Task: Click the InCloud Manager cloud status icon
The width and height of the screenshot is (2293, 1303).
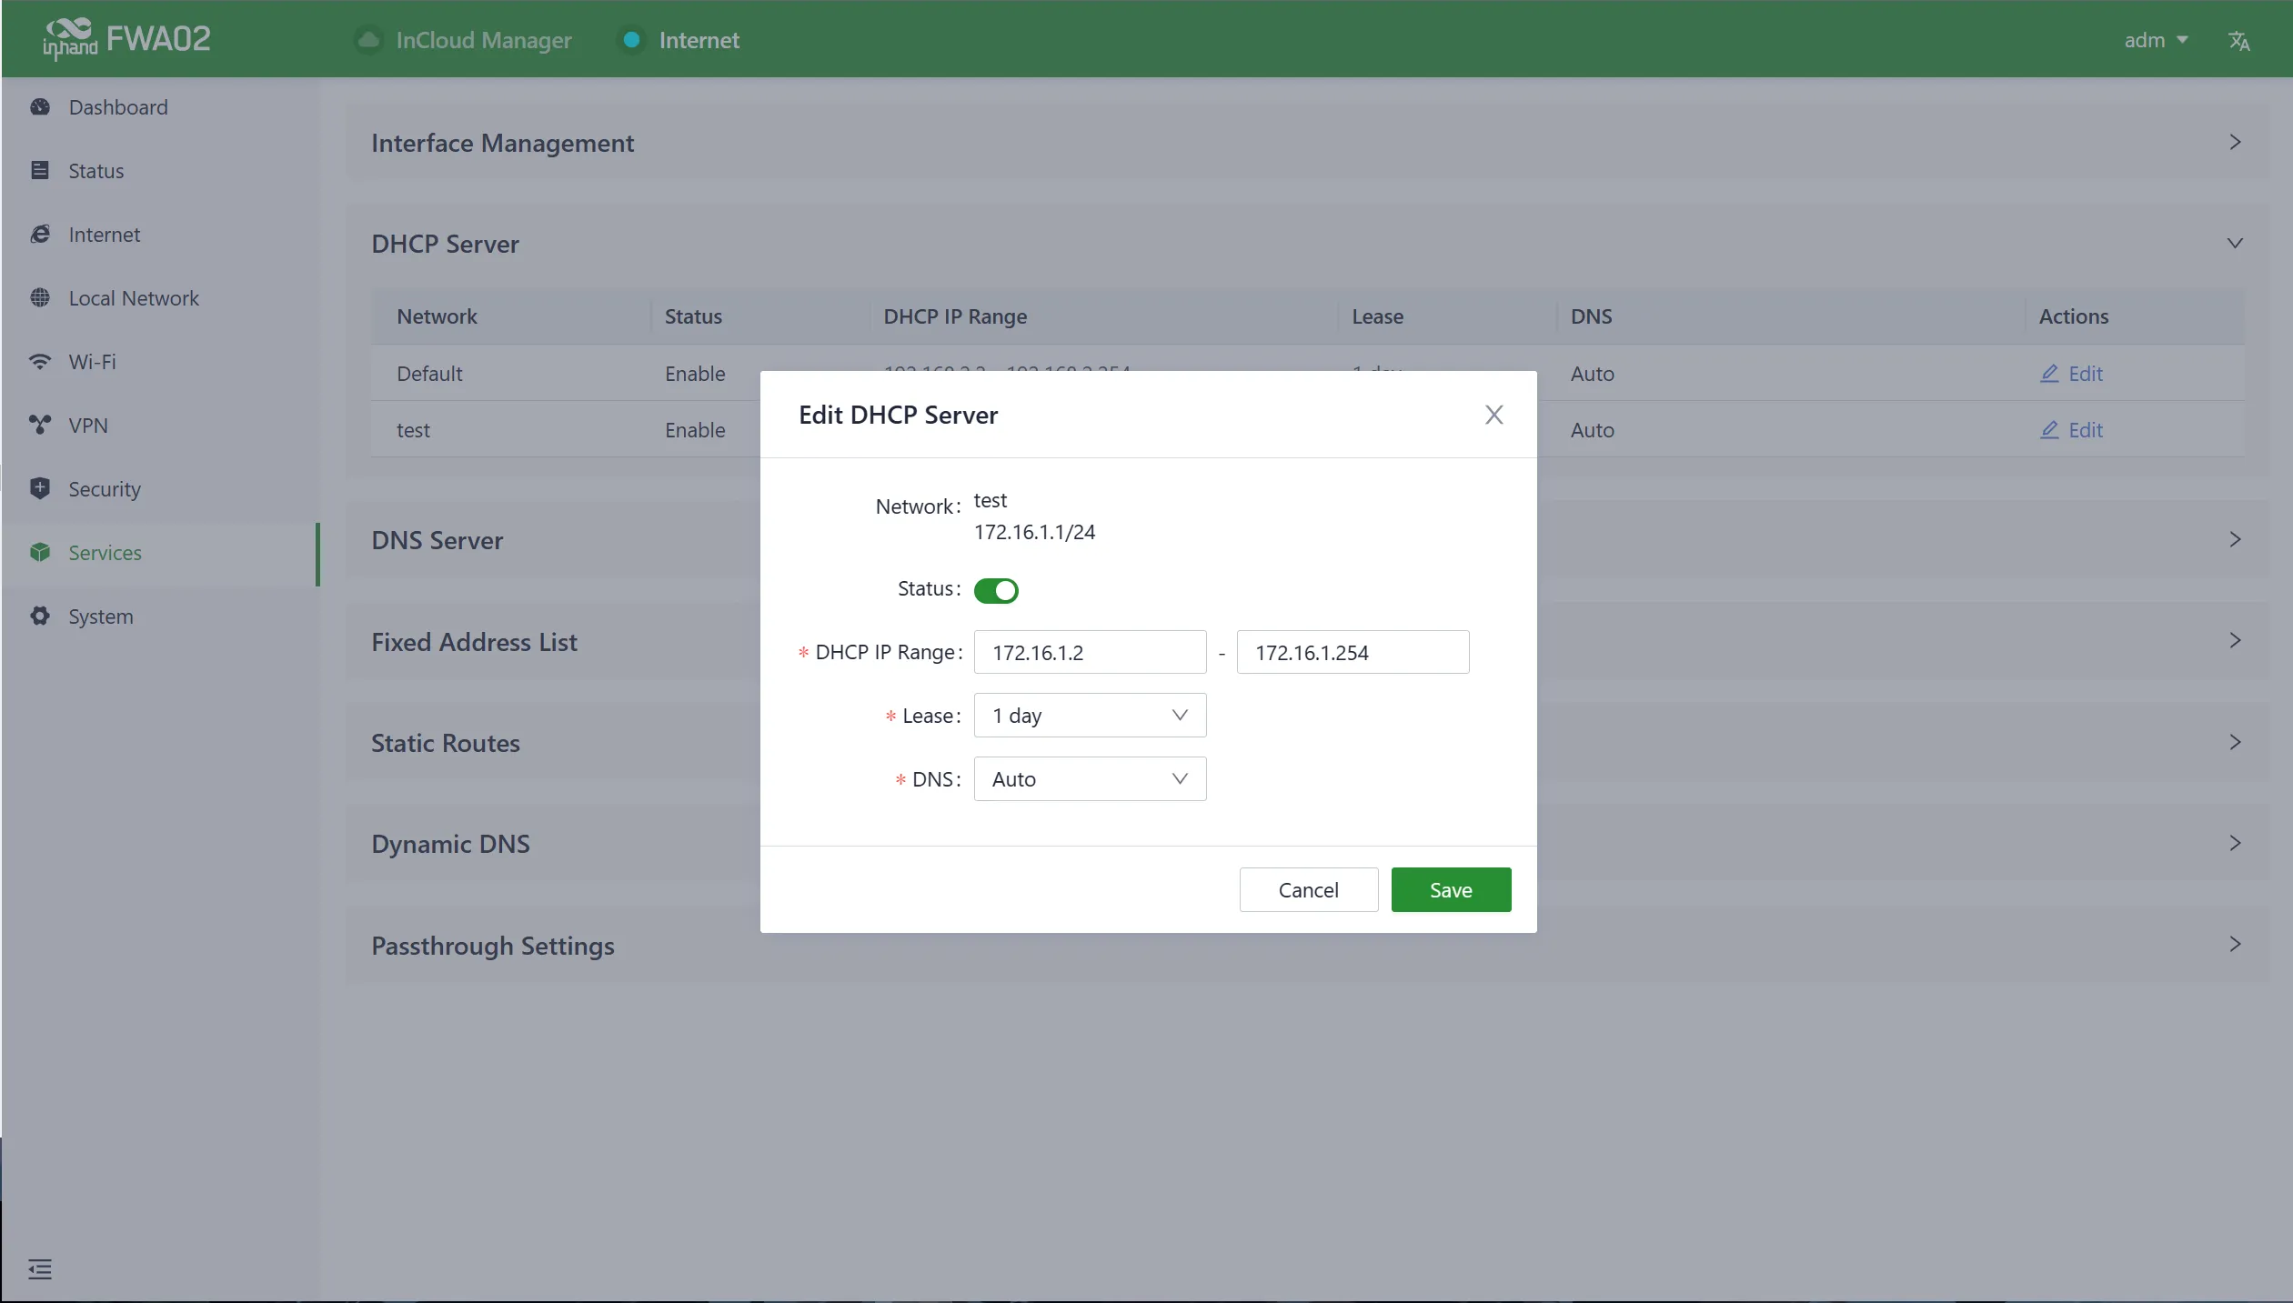Action: (x=368, y=40)
